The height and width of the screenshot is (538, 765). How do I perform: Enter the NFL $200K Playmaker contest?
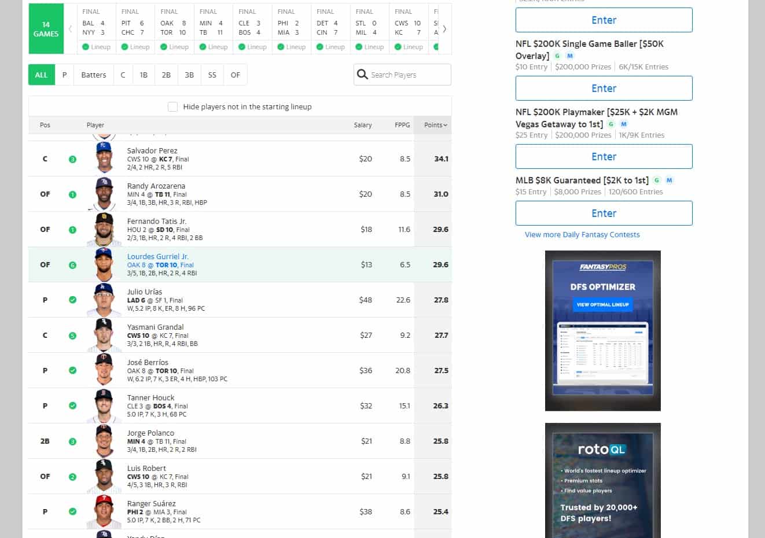604,157
